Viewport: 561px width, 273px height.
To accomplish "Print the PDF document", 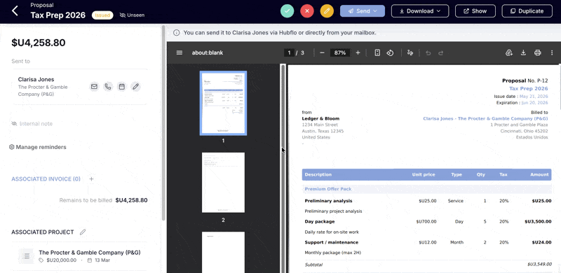I will pyautogui.click(x=537, y=53).
